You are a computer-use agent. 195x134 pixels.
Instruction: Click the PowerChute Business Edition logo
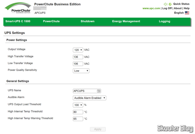[x=18, y=8]
